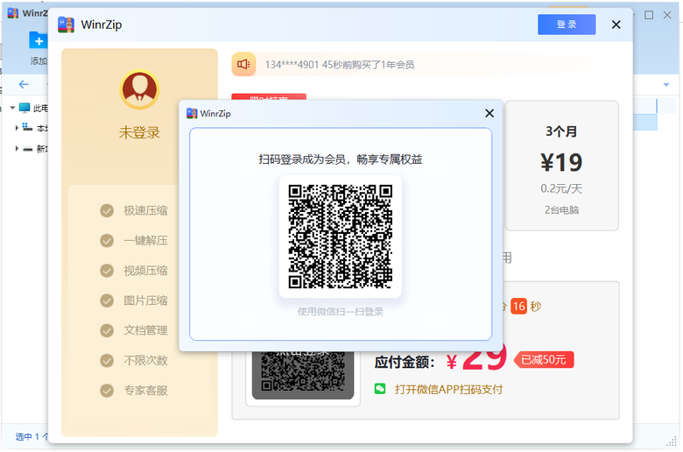
Task: Click the WinrZip logo in popup title
Action: 192,113
